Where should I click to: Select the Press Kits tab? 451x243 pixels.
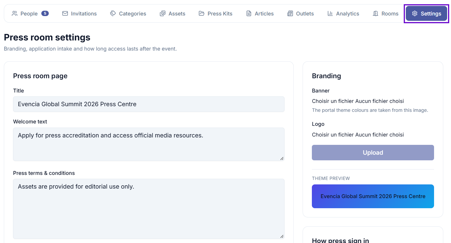[x=216, y=13]
